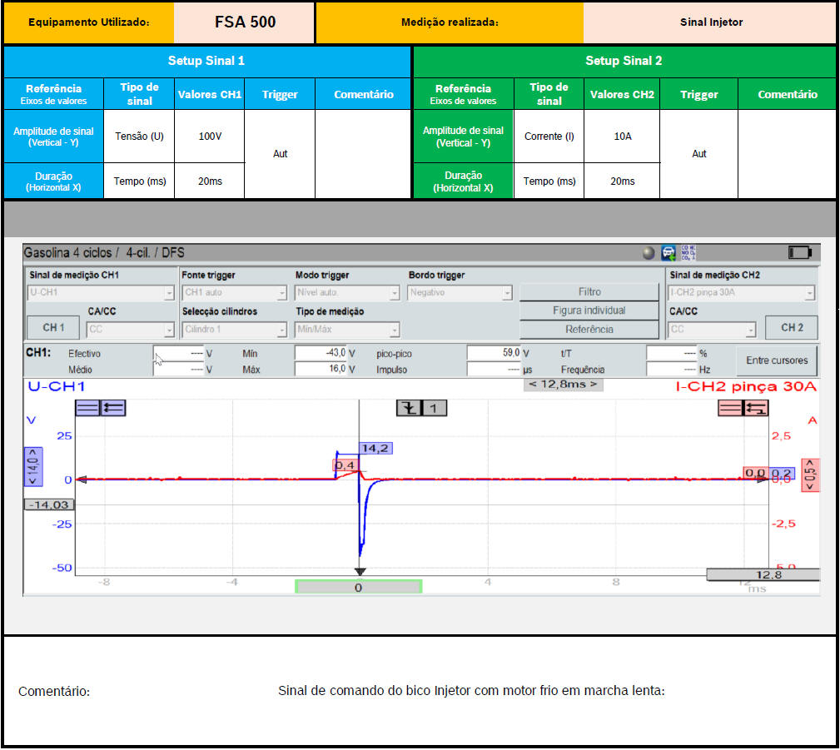The image size is (840, 750).
Task: Toggle the CH 2 channel button
Action: coord(791,328)
